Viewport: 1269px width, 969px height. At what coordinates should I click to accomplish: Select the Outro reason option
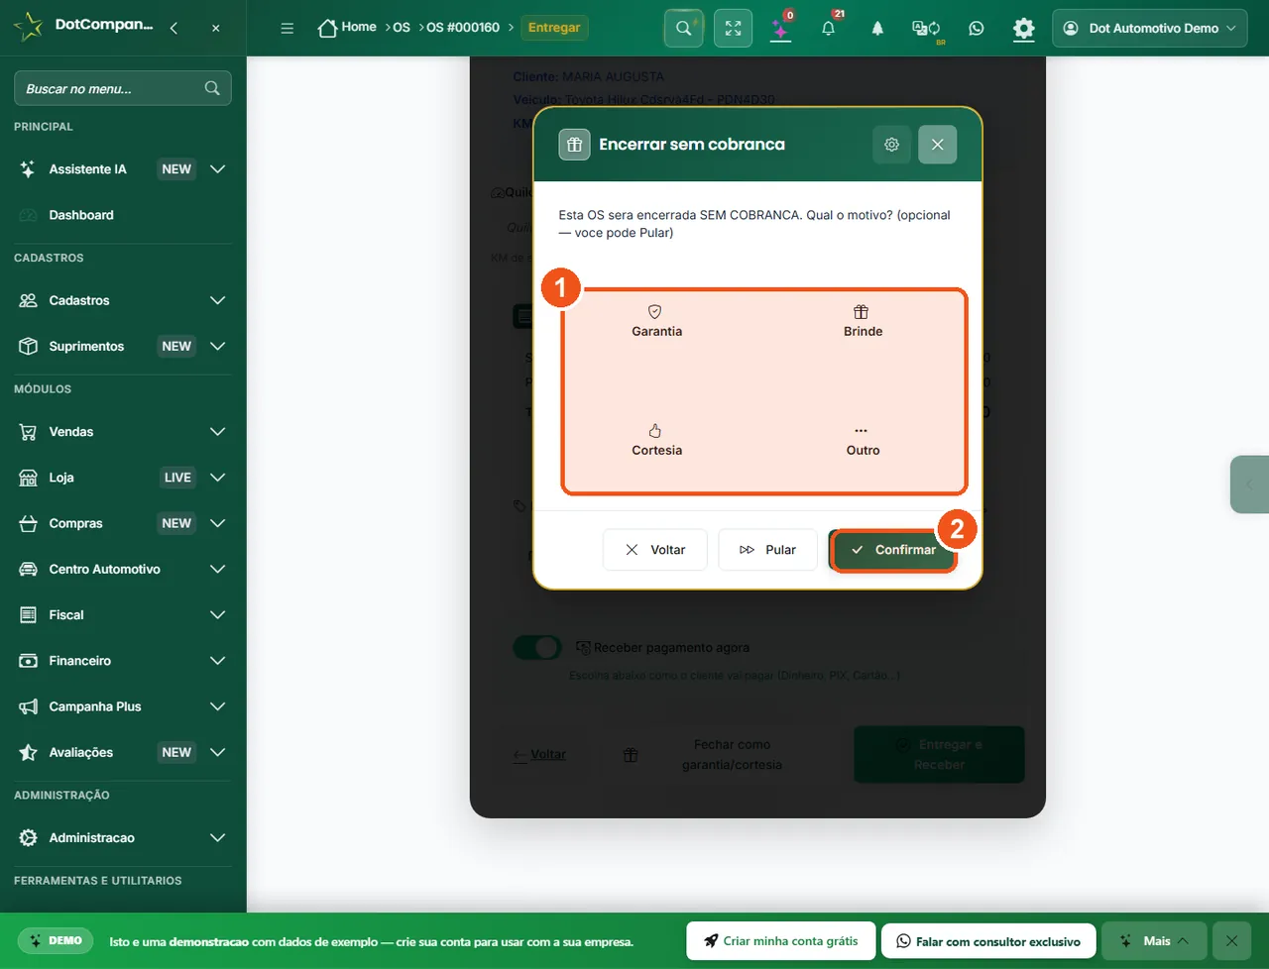(x=863, y=441)
